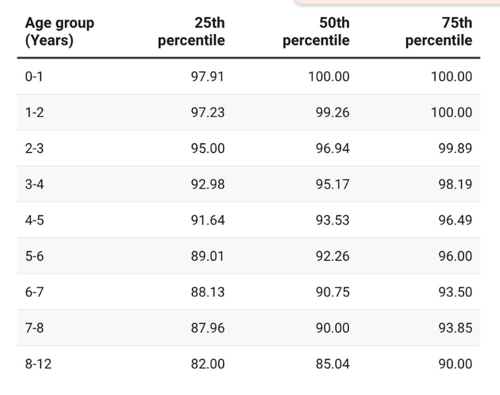Select the 3-4 age group row label
Image resolution: width=500 pixels, height=395 pixels.
[x=34, y=184]
